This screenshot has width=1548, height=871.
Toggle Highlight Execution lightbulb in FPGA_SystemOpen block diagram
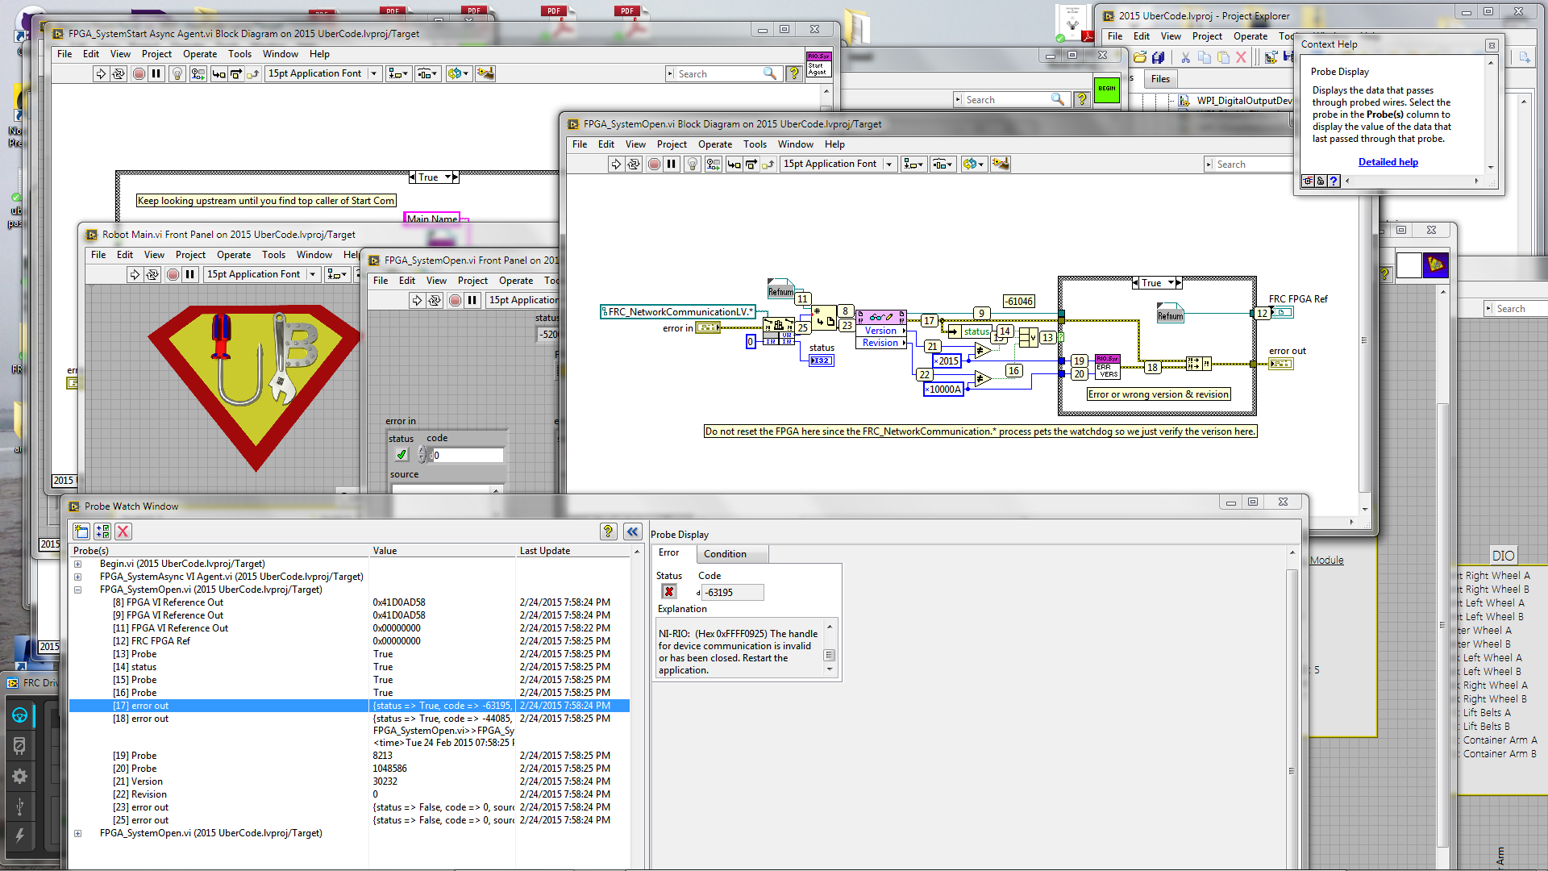(692, 164)
